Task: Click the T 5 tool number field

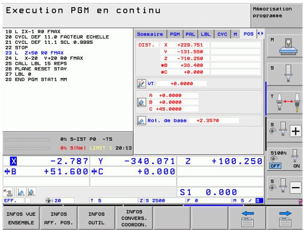Action: [114, 200]
